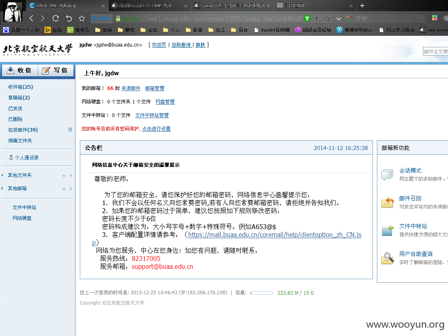This screenshot has width=448, height=336.
Task: Open 文件中转站 in the sidebar
Action: (24, 208)
